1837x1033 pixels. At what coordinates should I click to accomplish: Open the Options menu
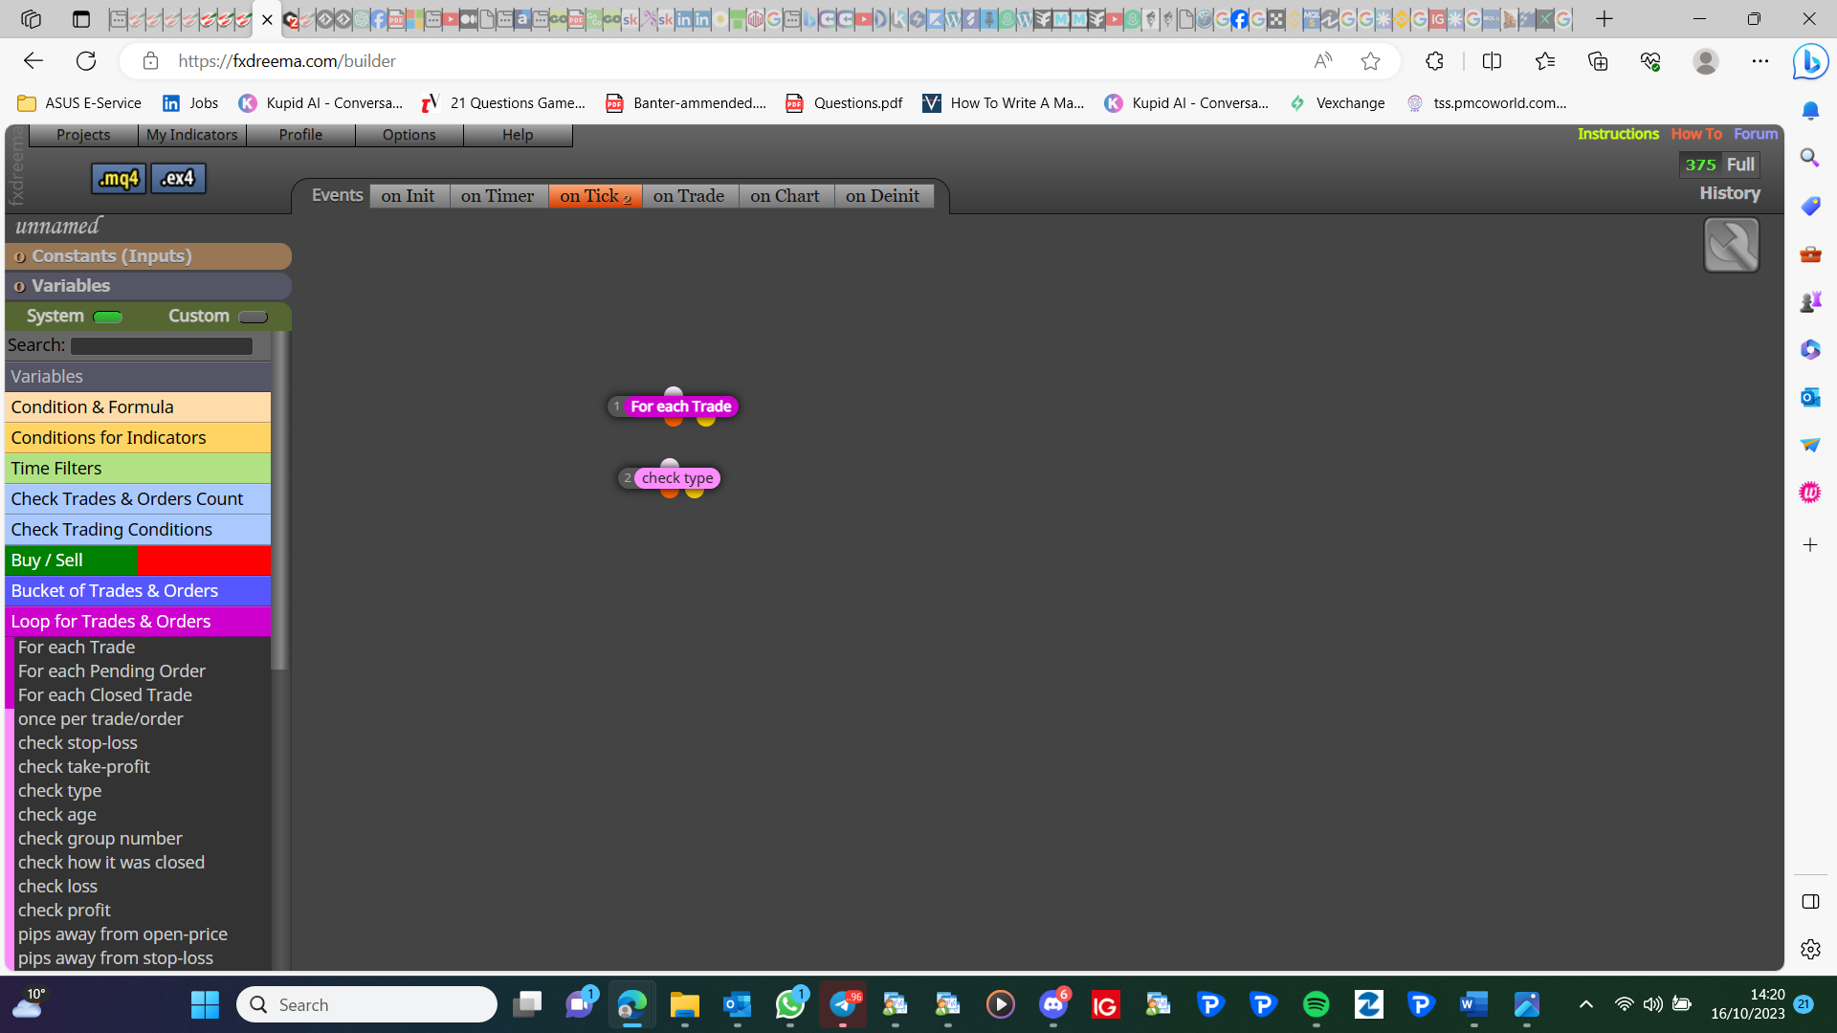pos(409,135)
